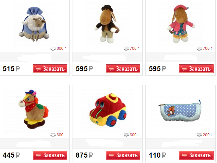This screenshot has height=163, width=217.
Task: Click the 800 г weight label
Action: click(61, 48)
